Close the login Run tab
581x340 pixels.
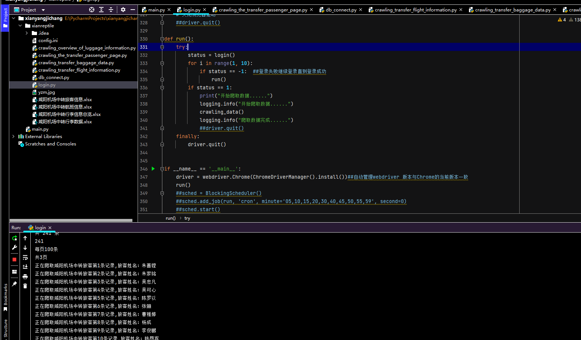point(50,228)
